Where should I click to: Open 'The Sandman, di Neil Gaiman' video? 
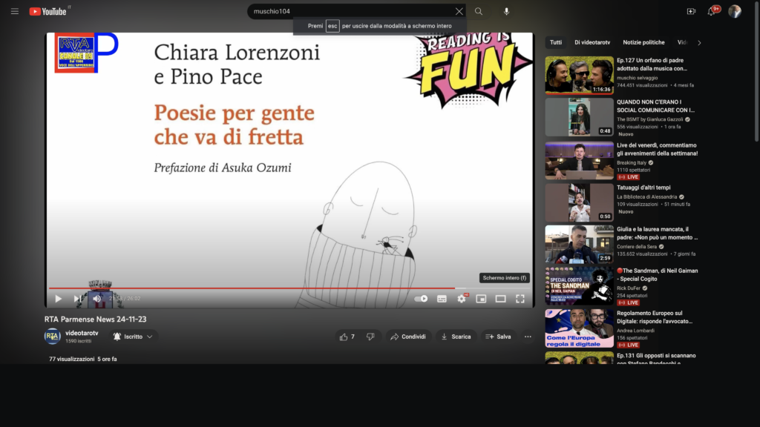(x=658, y=274)
